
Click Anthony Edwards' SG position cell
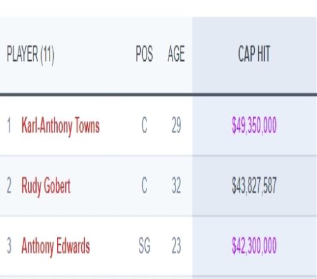(145, 245)
